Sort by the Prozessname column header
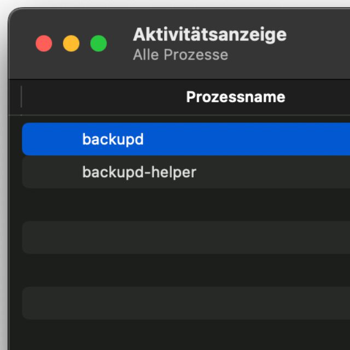 click(235, 97)
